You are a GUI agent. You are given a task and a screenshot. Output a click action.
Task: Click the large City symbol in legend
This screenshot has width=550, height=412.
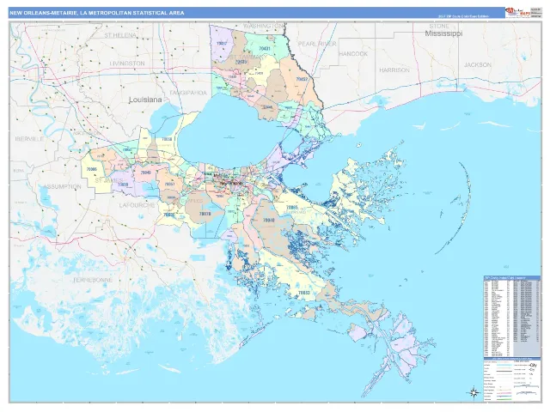pyautogui.click(x=533, y=365)
